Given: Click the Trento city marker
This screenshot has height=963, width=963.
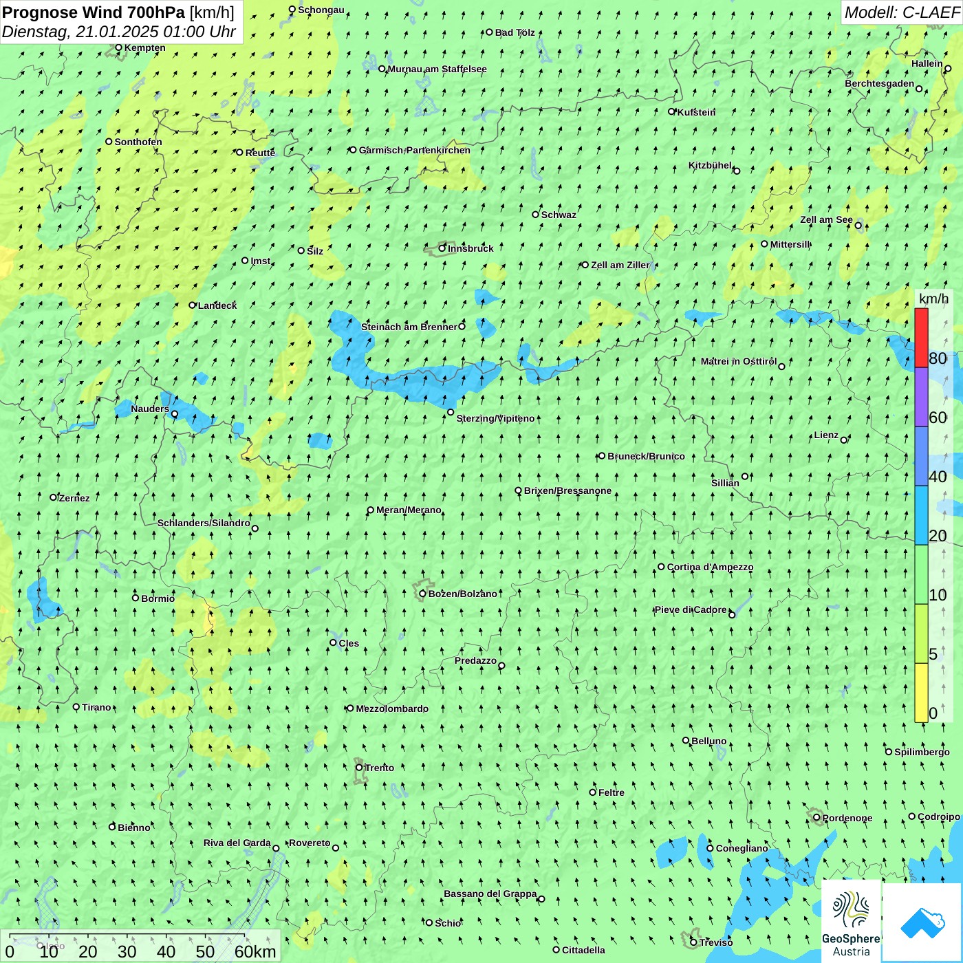Looking at the screenshot, I should click(359, 768).
